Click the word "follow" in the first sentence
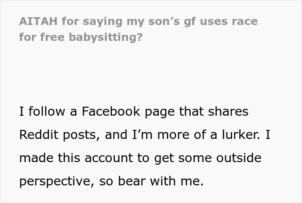 coord(47,111)
